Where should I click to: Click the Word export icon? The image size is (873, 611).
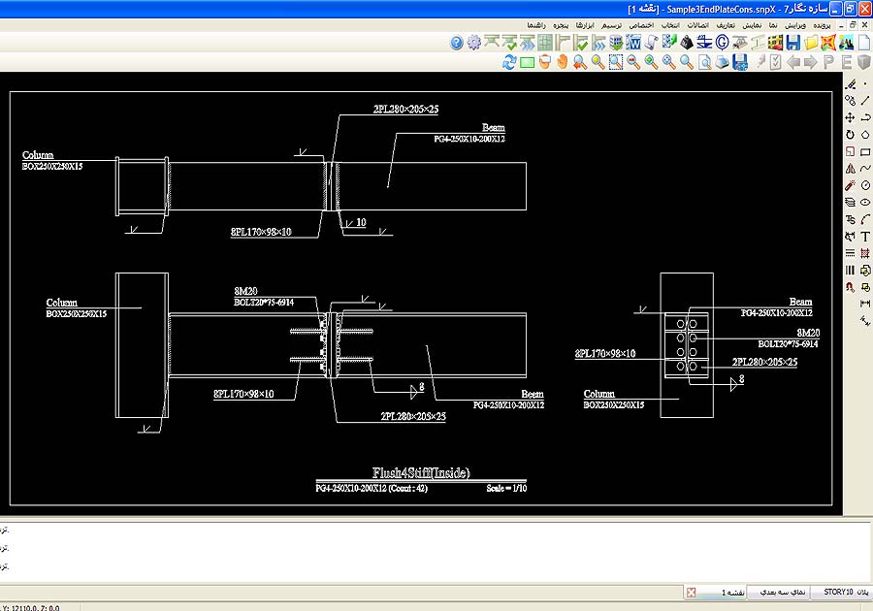coord(634,43)
